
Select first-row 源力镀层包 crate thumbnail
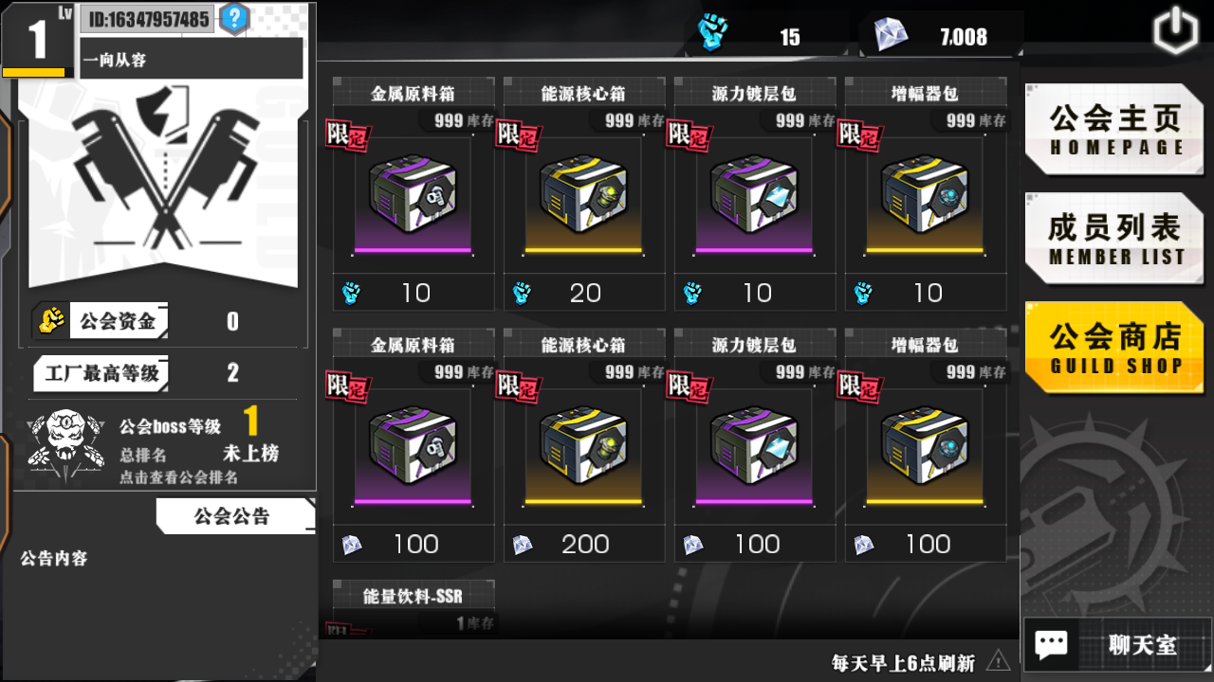coord(754,197)
